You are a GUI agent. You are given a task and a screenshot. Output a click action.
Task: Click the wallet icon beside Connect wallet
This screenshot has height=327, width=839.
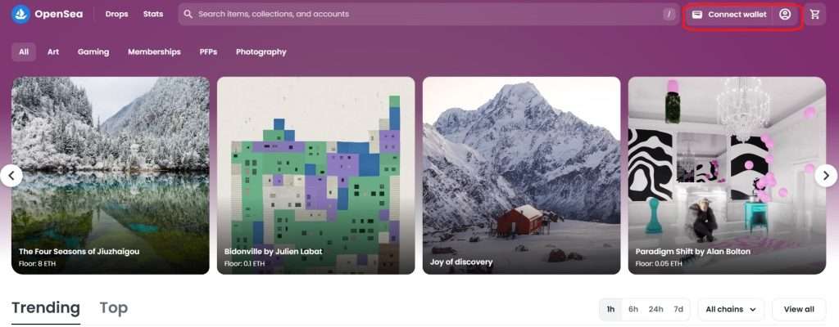tap(696, 15)
